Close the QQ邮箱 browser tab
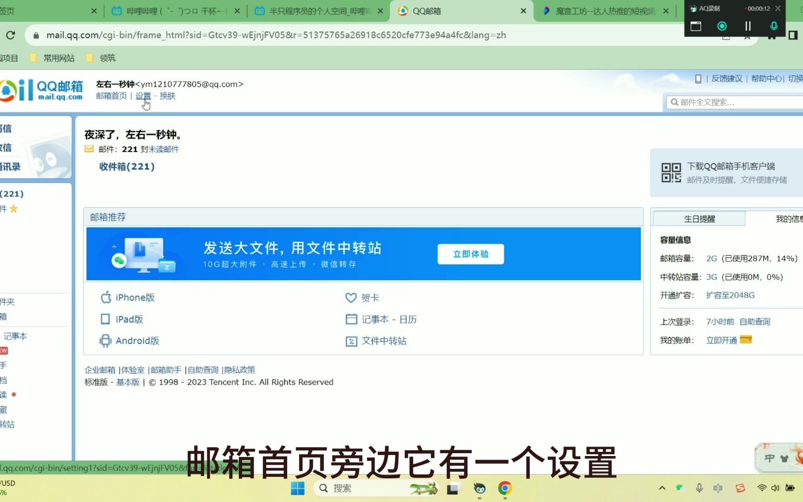 click(523, 11)
